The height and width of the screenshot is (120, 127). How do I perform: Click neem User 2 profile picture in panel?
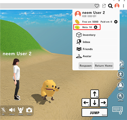78,14
